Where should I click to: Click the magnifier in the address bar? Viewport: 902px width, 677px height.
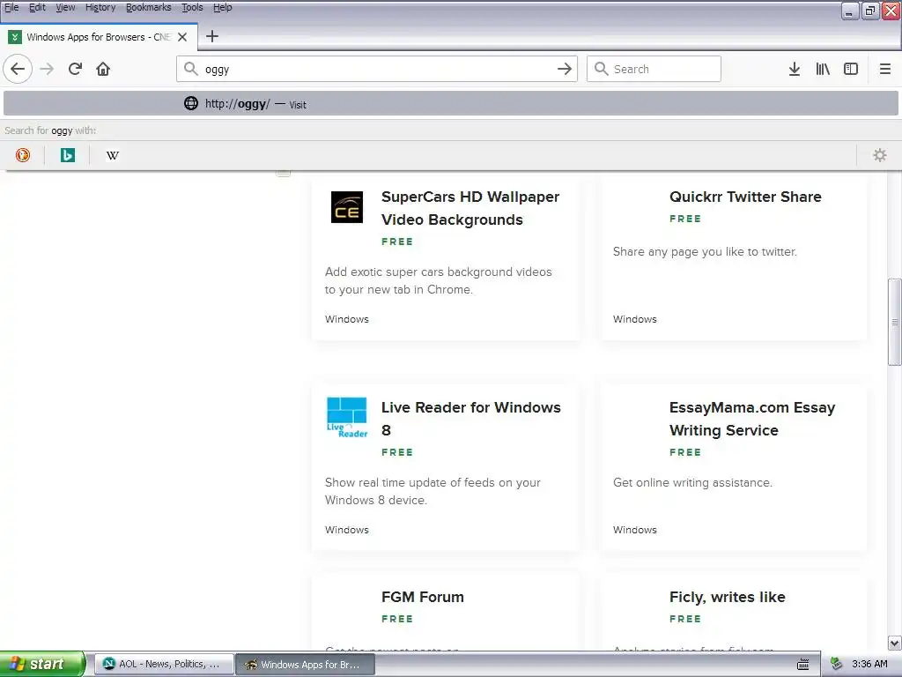tap(190, 69)
